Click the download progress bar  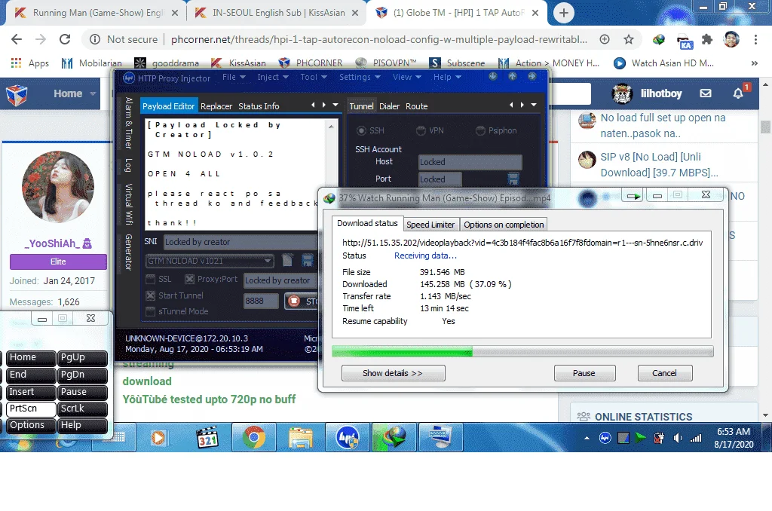click(522, 351)
